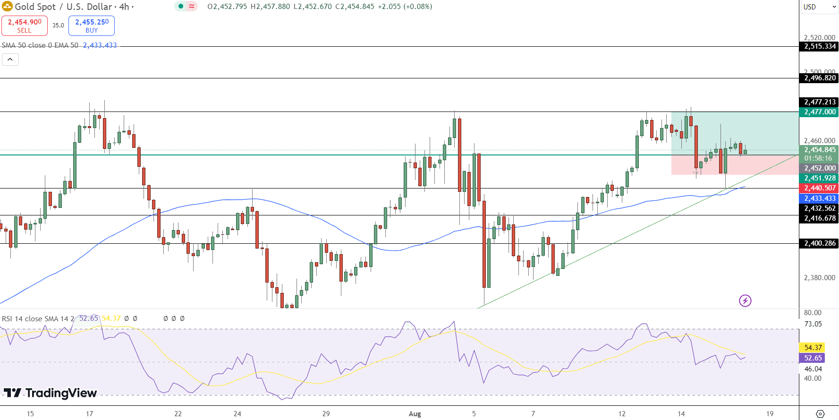Click the yellow 54.37 RSI-SMA label
The width and height of the screenshot is (839, 420).
click(813, 348)
